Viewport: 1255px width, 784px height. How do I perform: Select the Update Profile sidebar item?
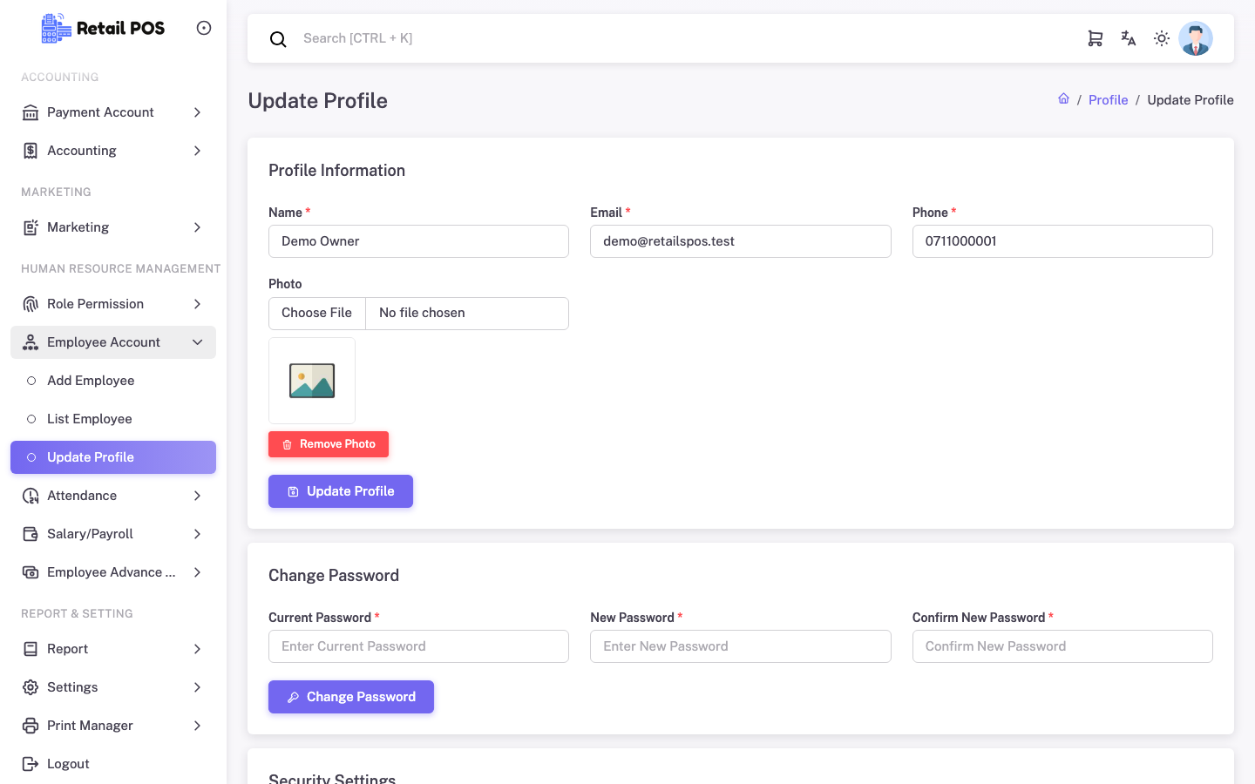[x=113, y=457]
